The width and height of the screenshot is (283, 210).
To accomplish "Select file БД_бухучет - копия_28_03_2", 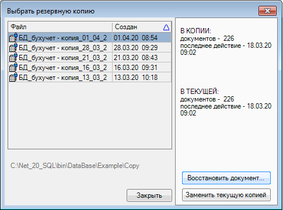I will tap(63, 48).
